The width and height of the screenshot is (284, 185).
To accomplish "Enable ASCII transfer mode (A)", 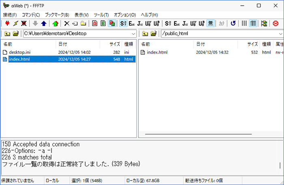I will pyautogui.click(x=95, y=23).
